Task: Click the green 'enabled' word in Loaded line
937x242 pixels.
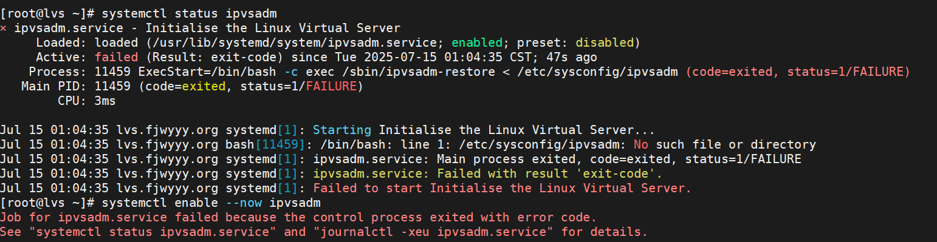Action: click(477, 42)
